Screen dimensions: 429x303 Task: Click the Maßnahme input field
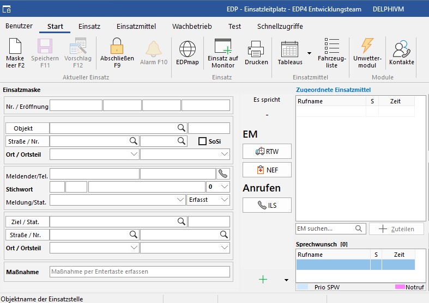140,271
